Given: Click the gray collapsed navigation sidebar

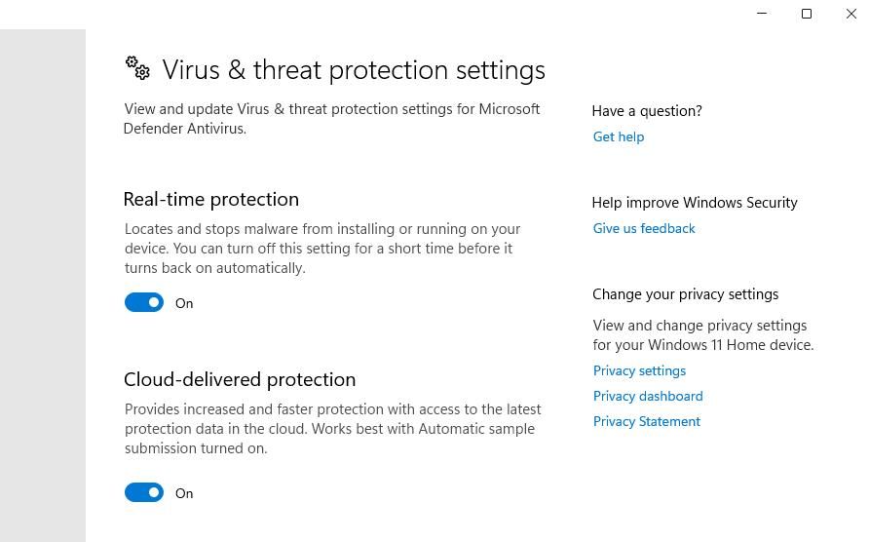Looking at the screenshot, I should click(43, 285).
